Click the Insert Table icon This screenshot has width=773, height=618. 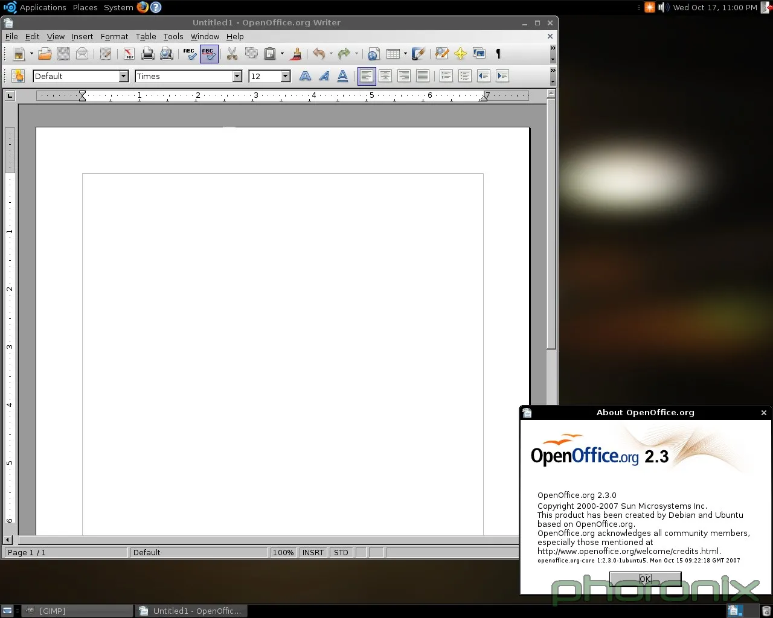tap(393, 54)
